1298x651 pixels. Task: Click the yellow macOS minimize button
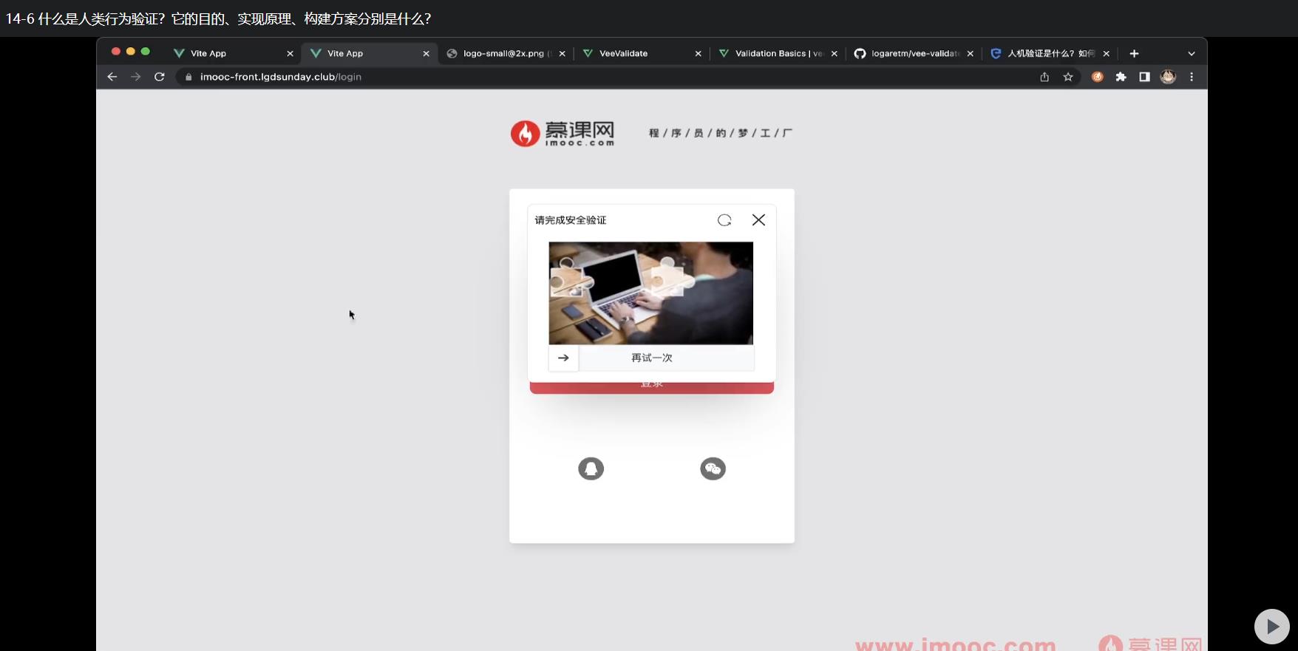pyautogui.click(x=131, y=51)
